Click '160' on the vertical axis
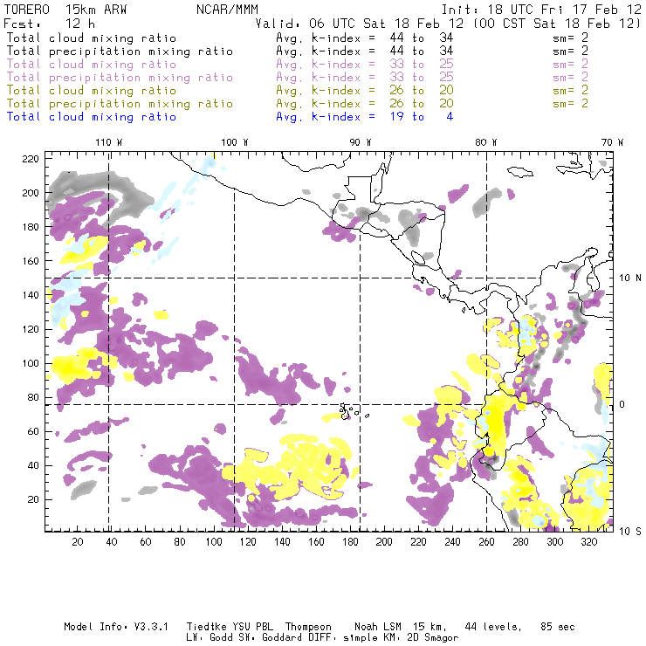Image resolution: width=646 pixels, height=646 pixels. (31, 261)
